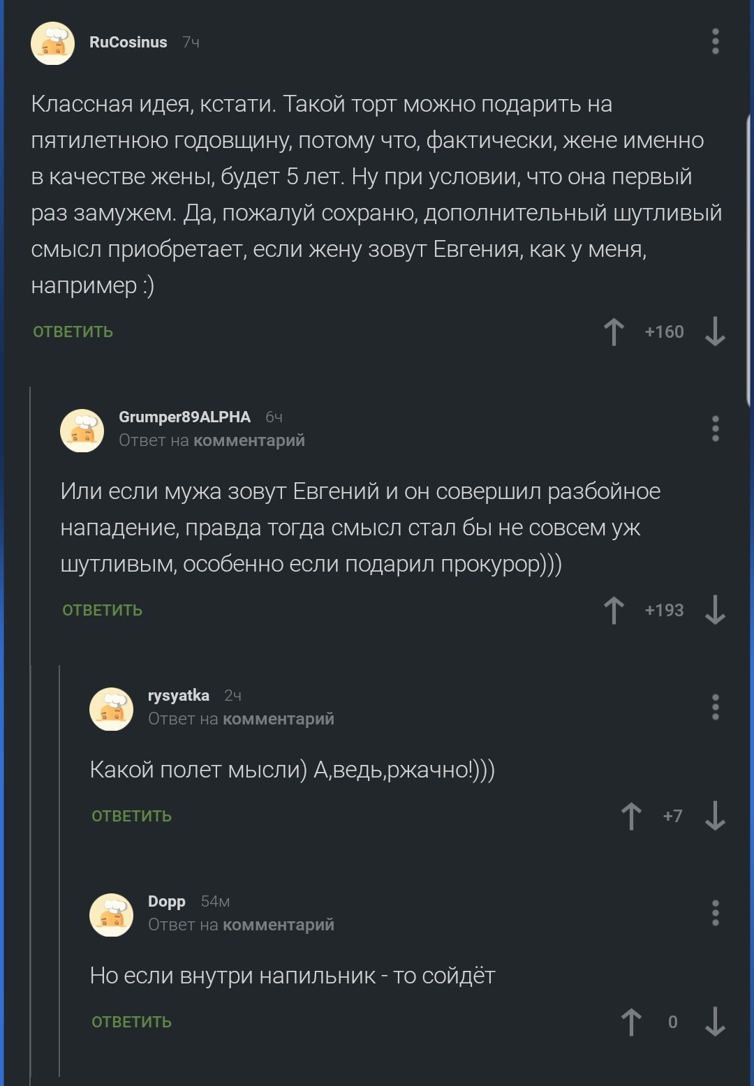Upvote rysyatka's comment

(x=631, y=817)
